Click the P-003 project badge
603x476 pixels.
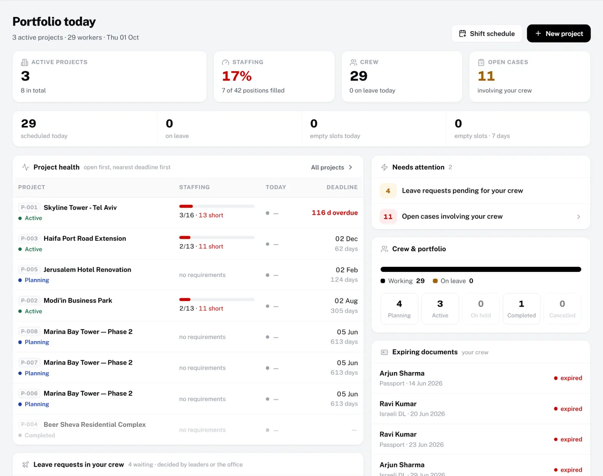[29, 238]
